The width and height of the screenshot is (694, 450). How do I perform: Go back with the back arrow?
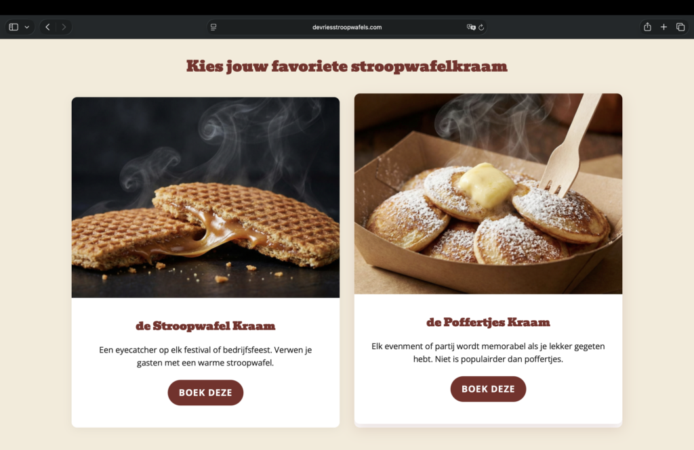point(48,27)
